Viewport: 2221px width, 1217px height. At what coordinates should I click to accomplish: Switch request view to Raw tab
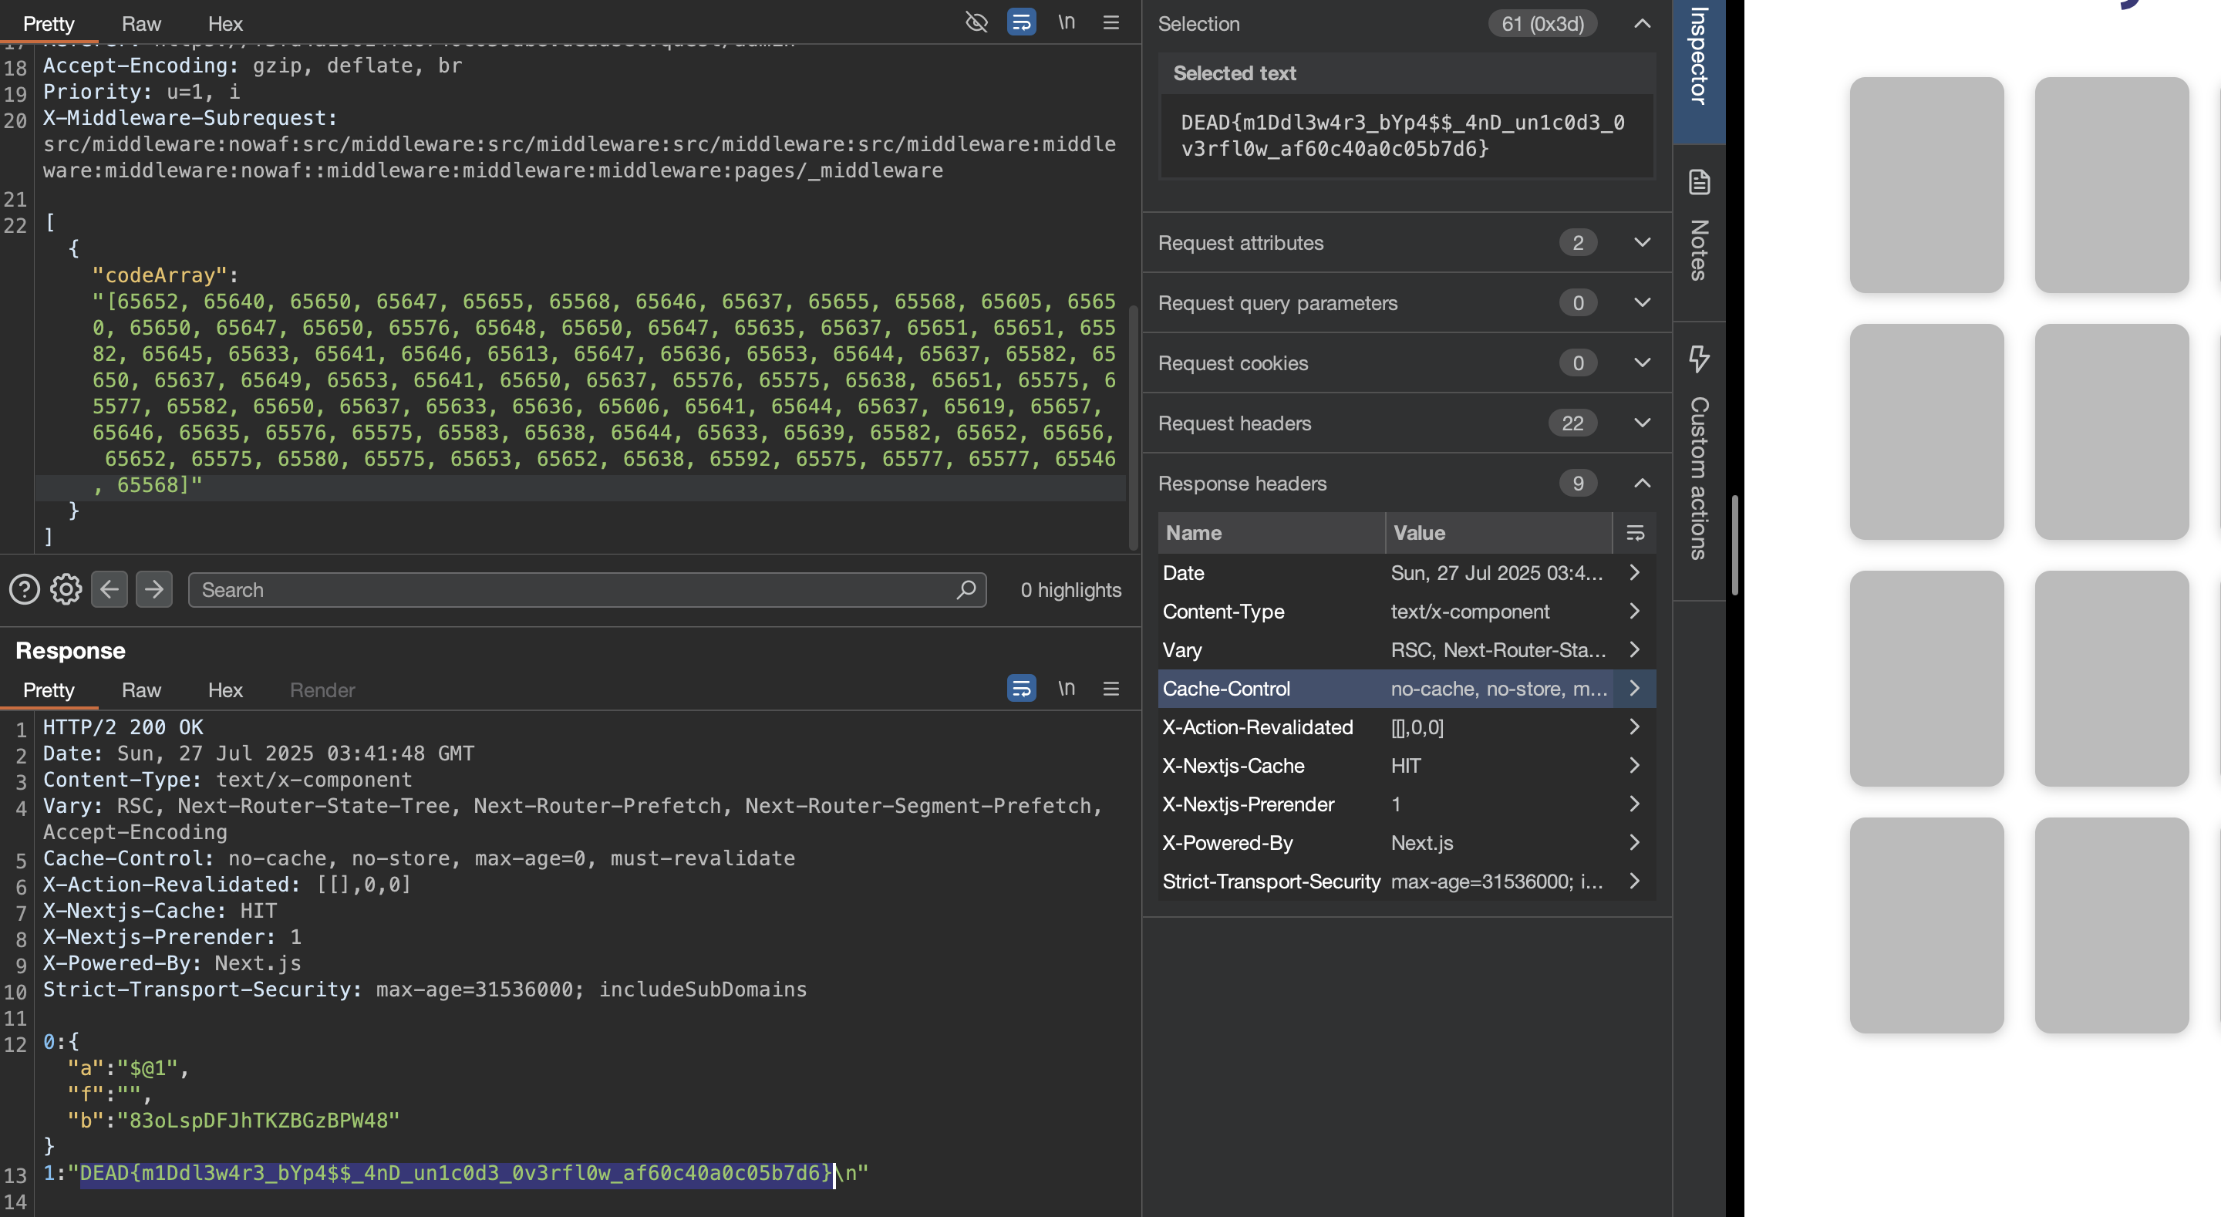141,23
